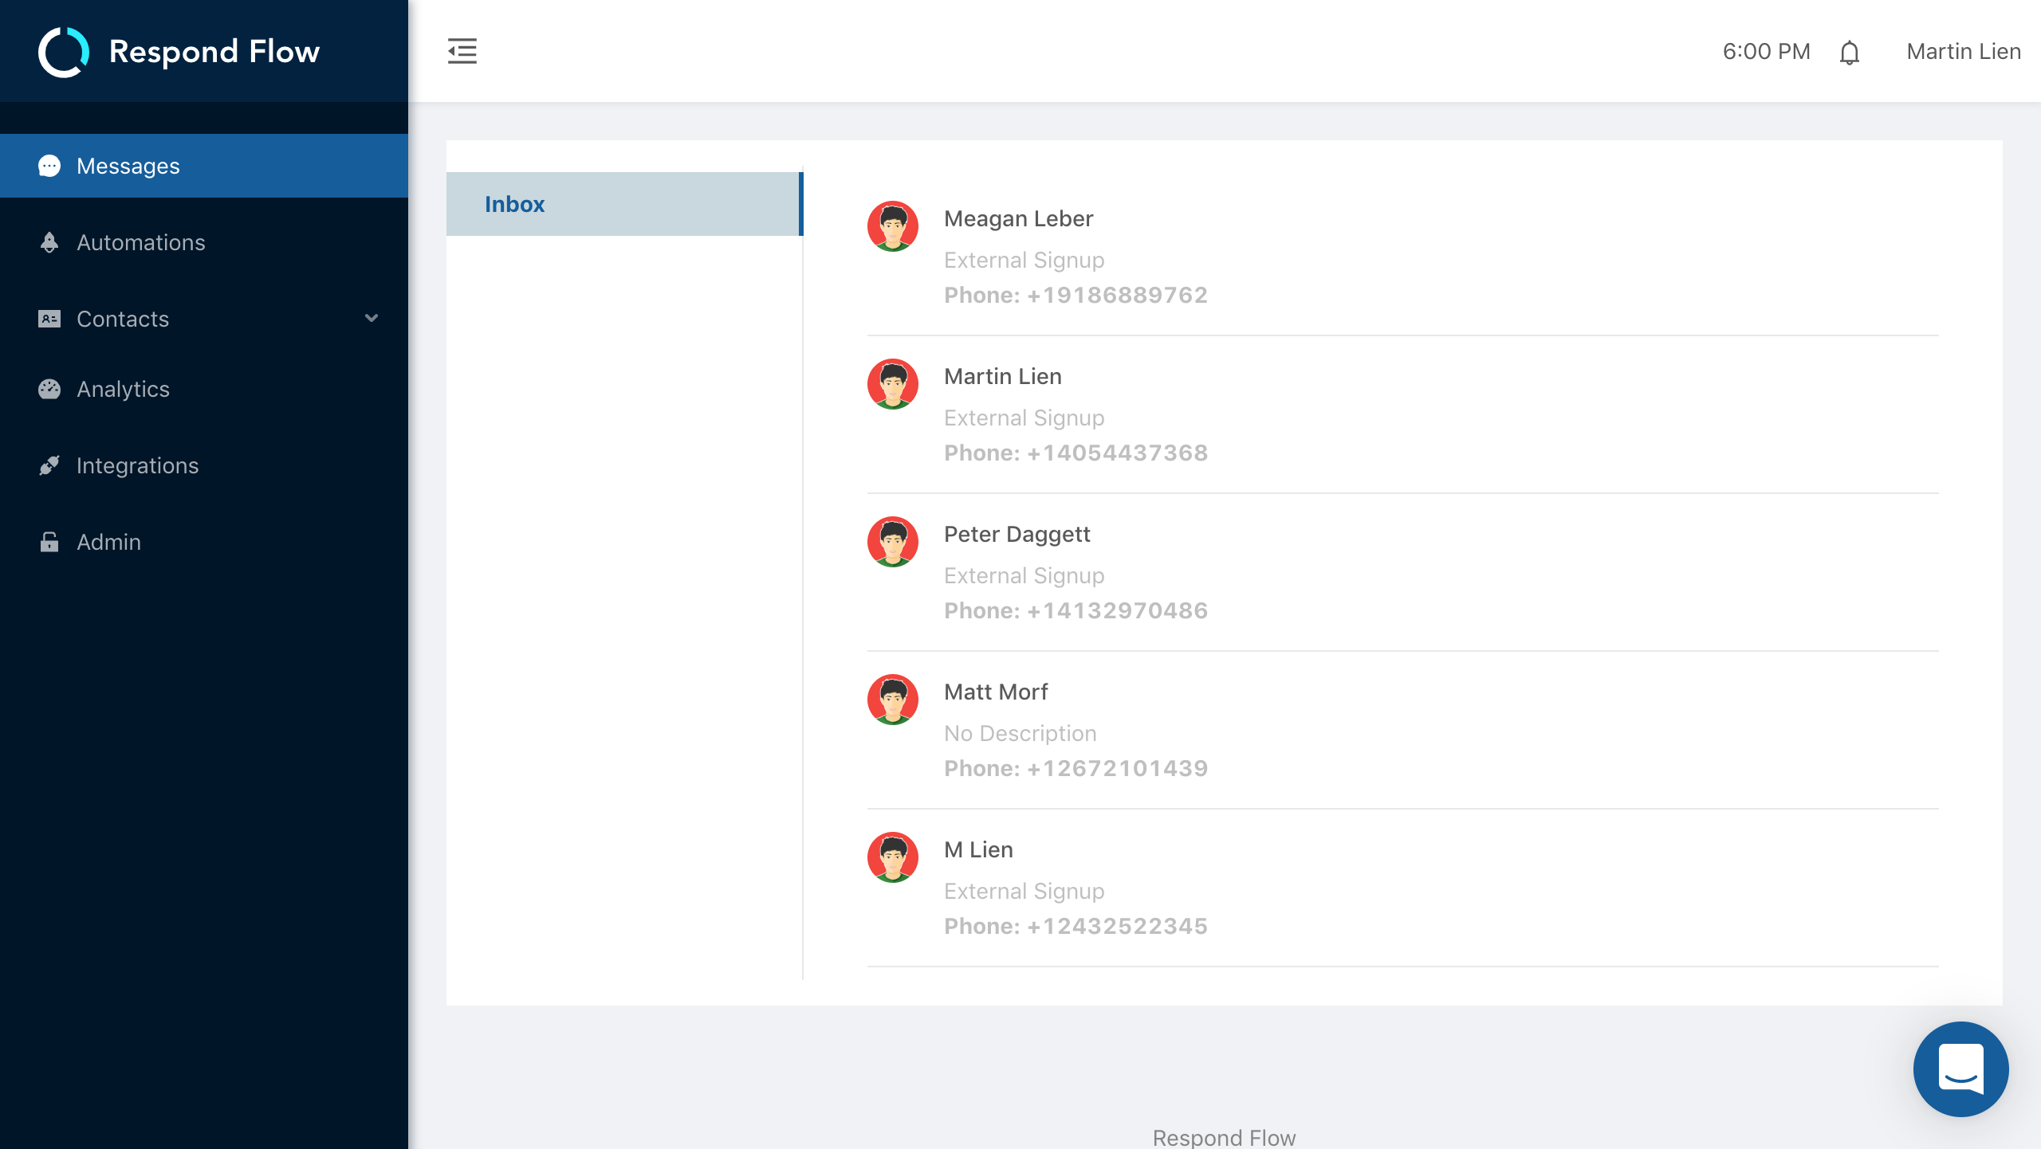Click the Automations rocket icon

point(49,242)
